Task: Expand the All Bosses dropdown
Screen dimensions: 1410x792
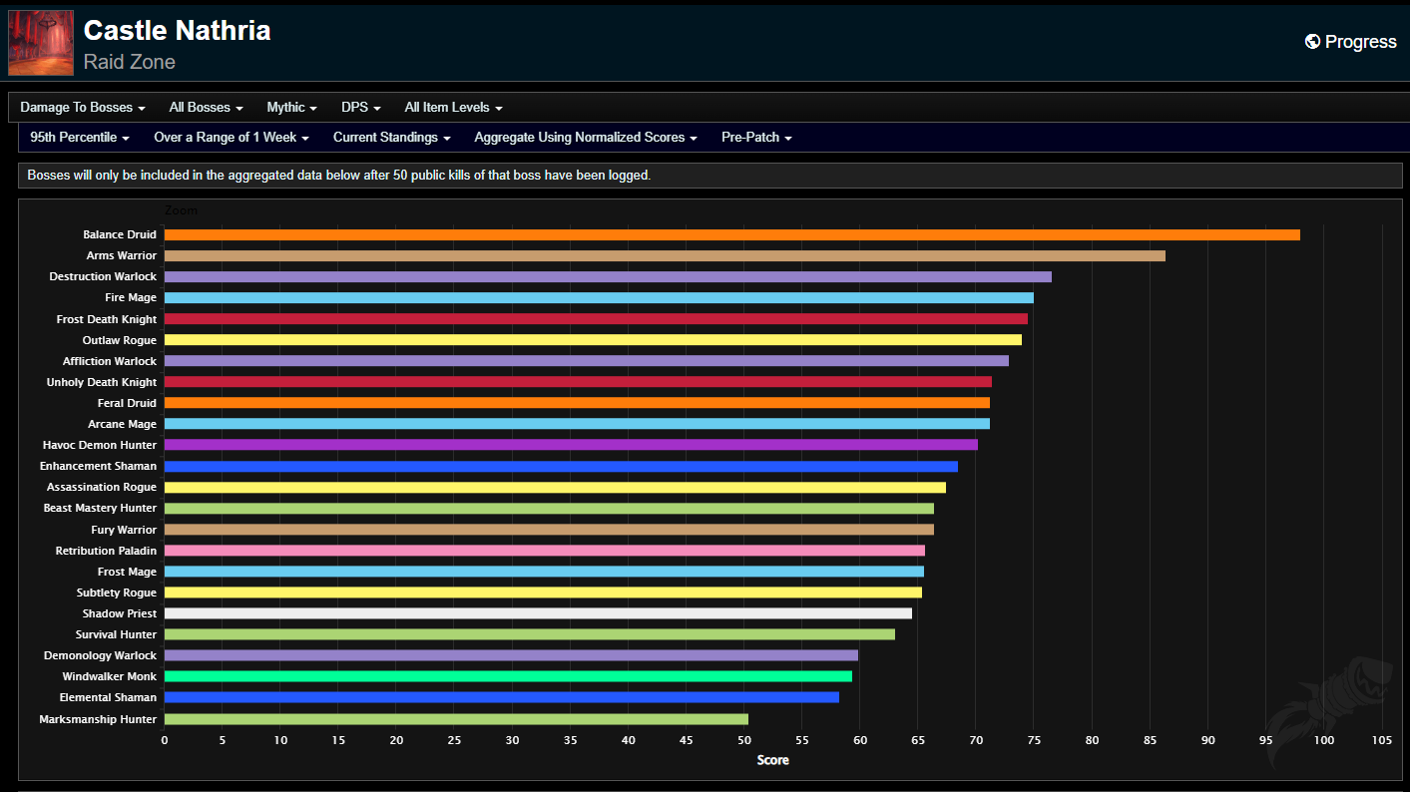Action: [207, 107]
